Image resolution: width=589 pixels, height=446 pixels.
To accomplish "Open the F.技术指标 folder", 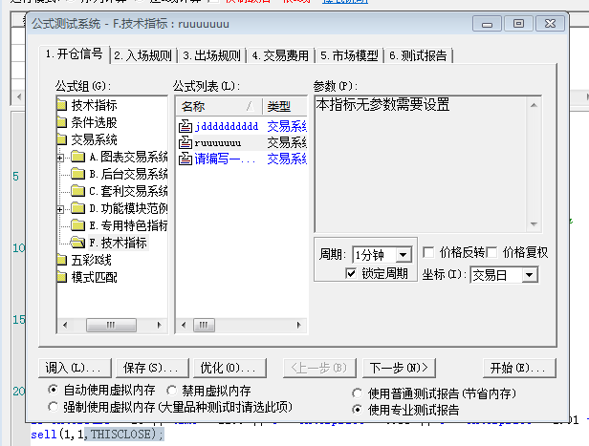I will point(120,243).
